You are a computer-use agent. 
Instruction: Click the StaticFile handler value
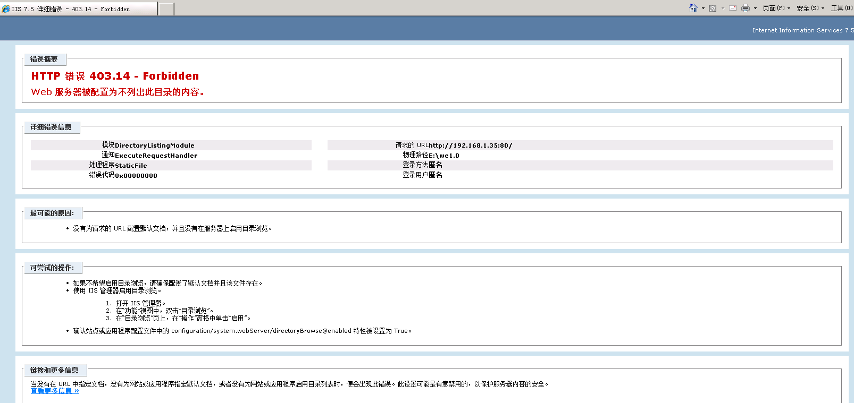click(x=131, y=166)
